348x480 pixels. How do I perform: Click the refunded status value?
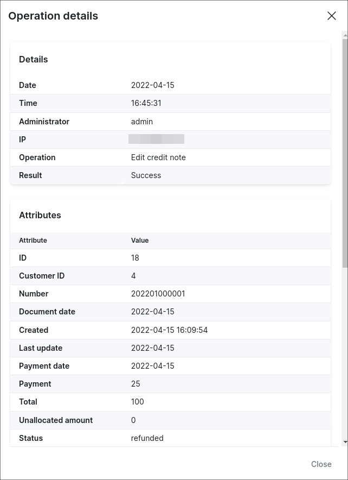tap(147, 438)
